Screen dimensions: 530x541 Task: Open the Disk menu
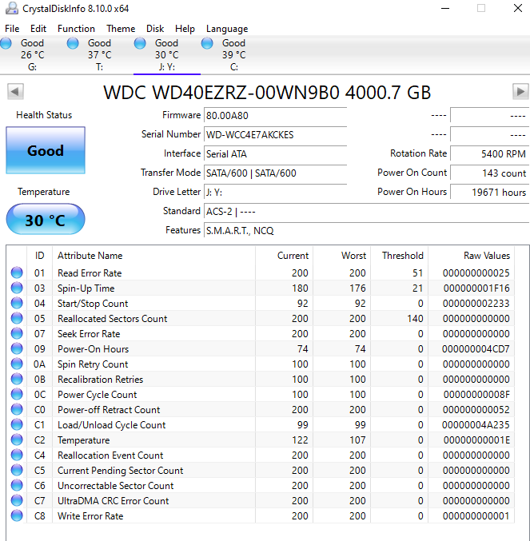pos(155,29)
